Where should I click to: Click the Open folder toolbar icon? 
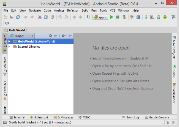(x=5, y=17)
